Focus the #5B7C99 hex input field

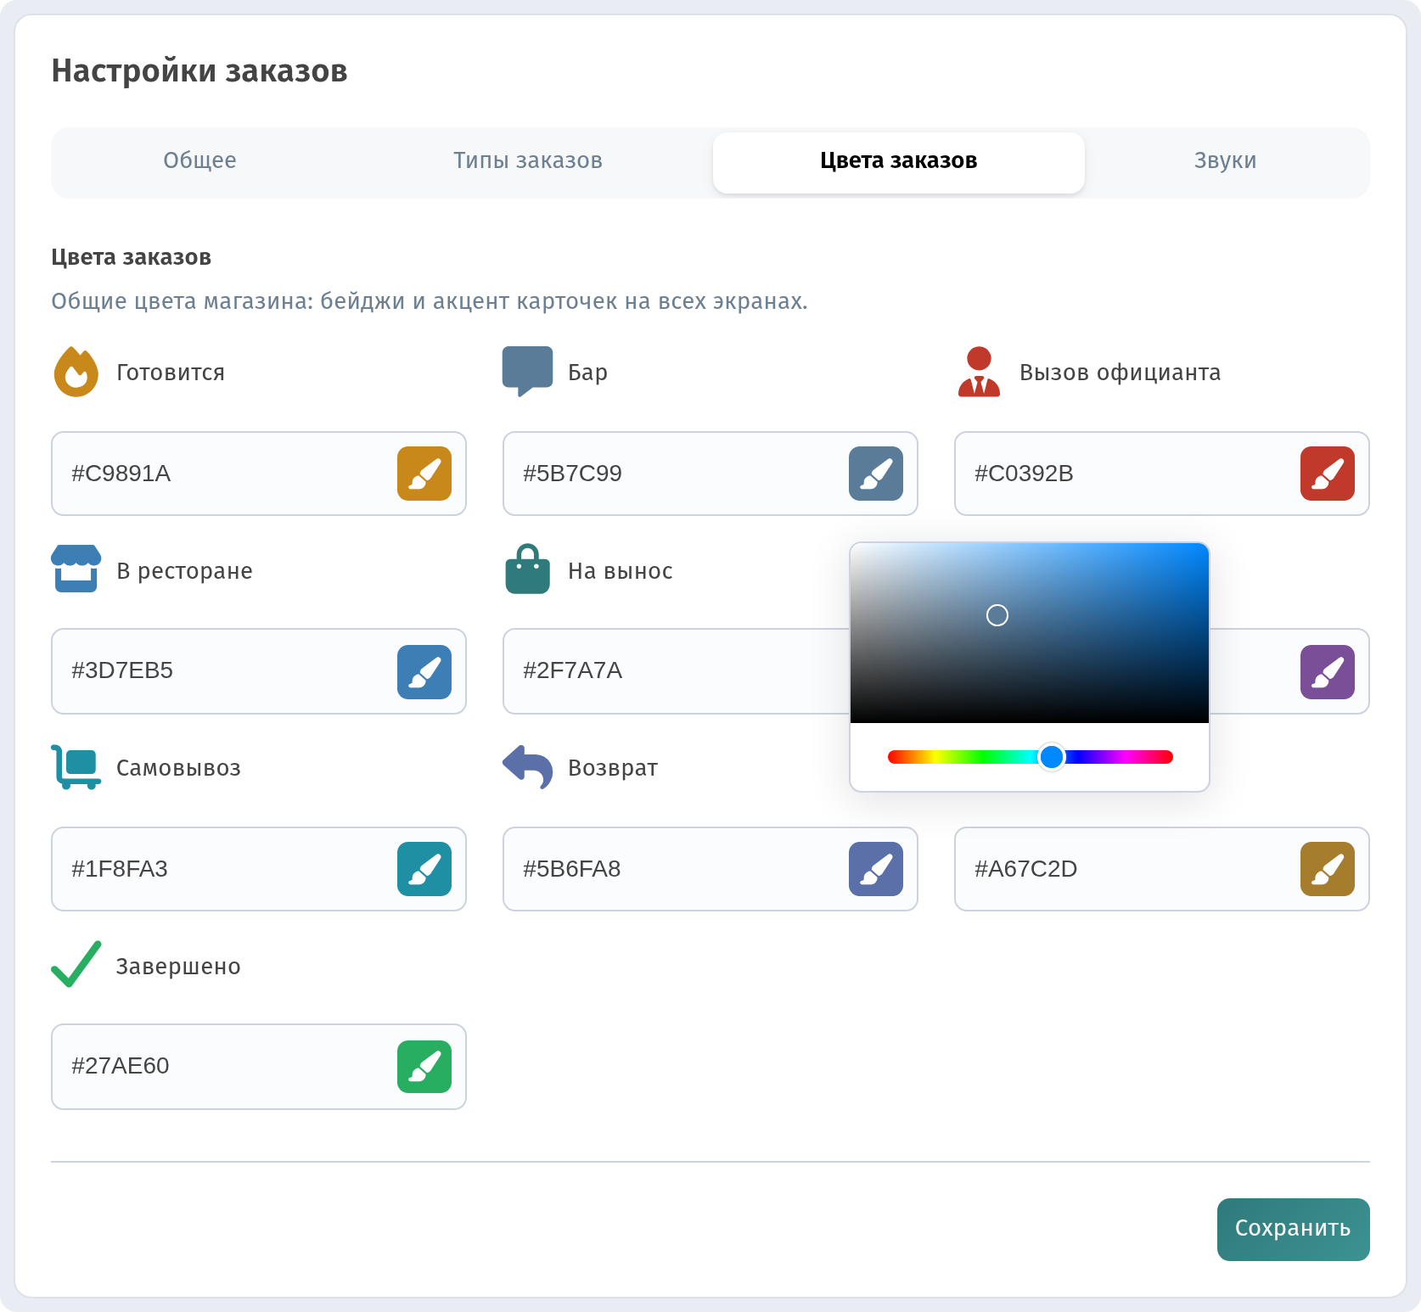710,474
